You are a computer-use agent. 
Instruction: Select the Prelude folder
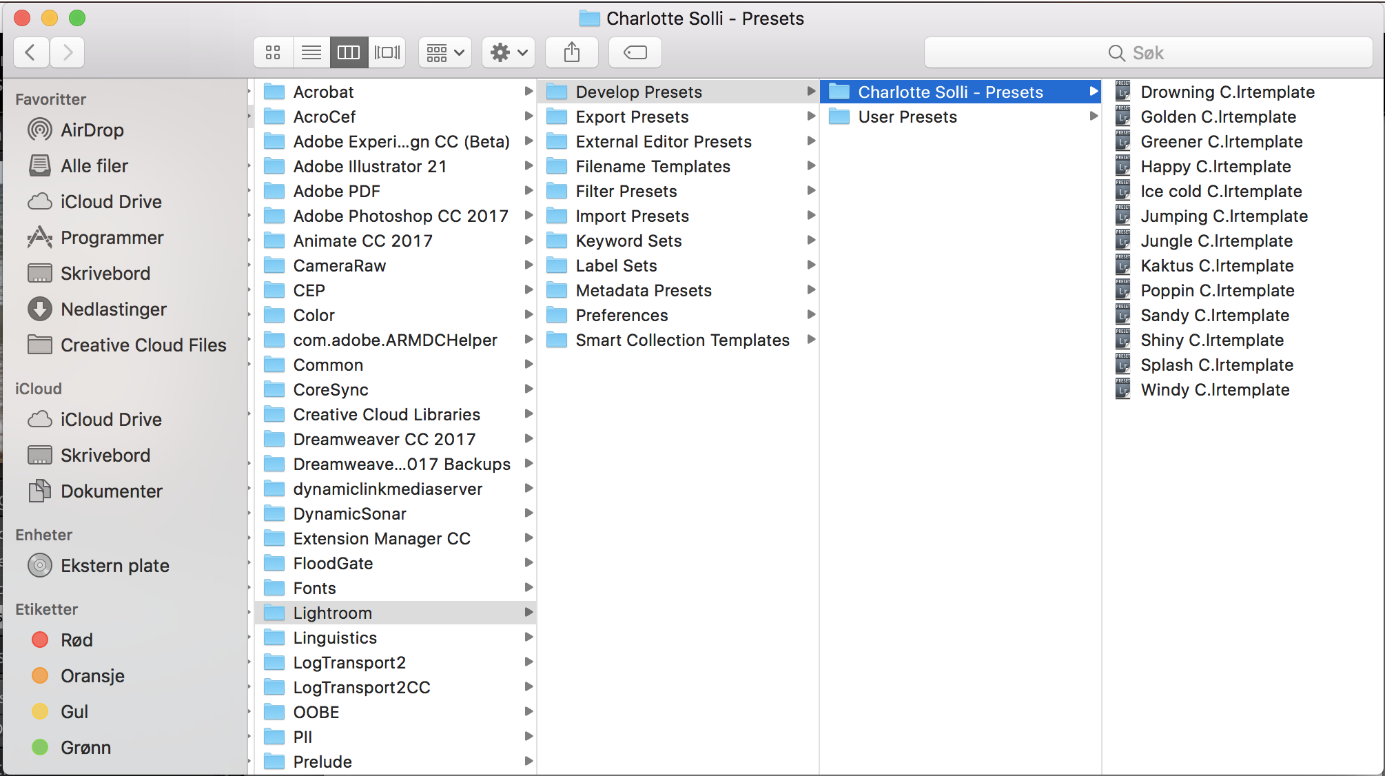396,762
